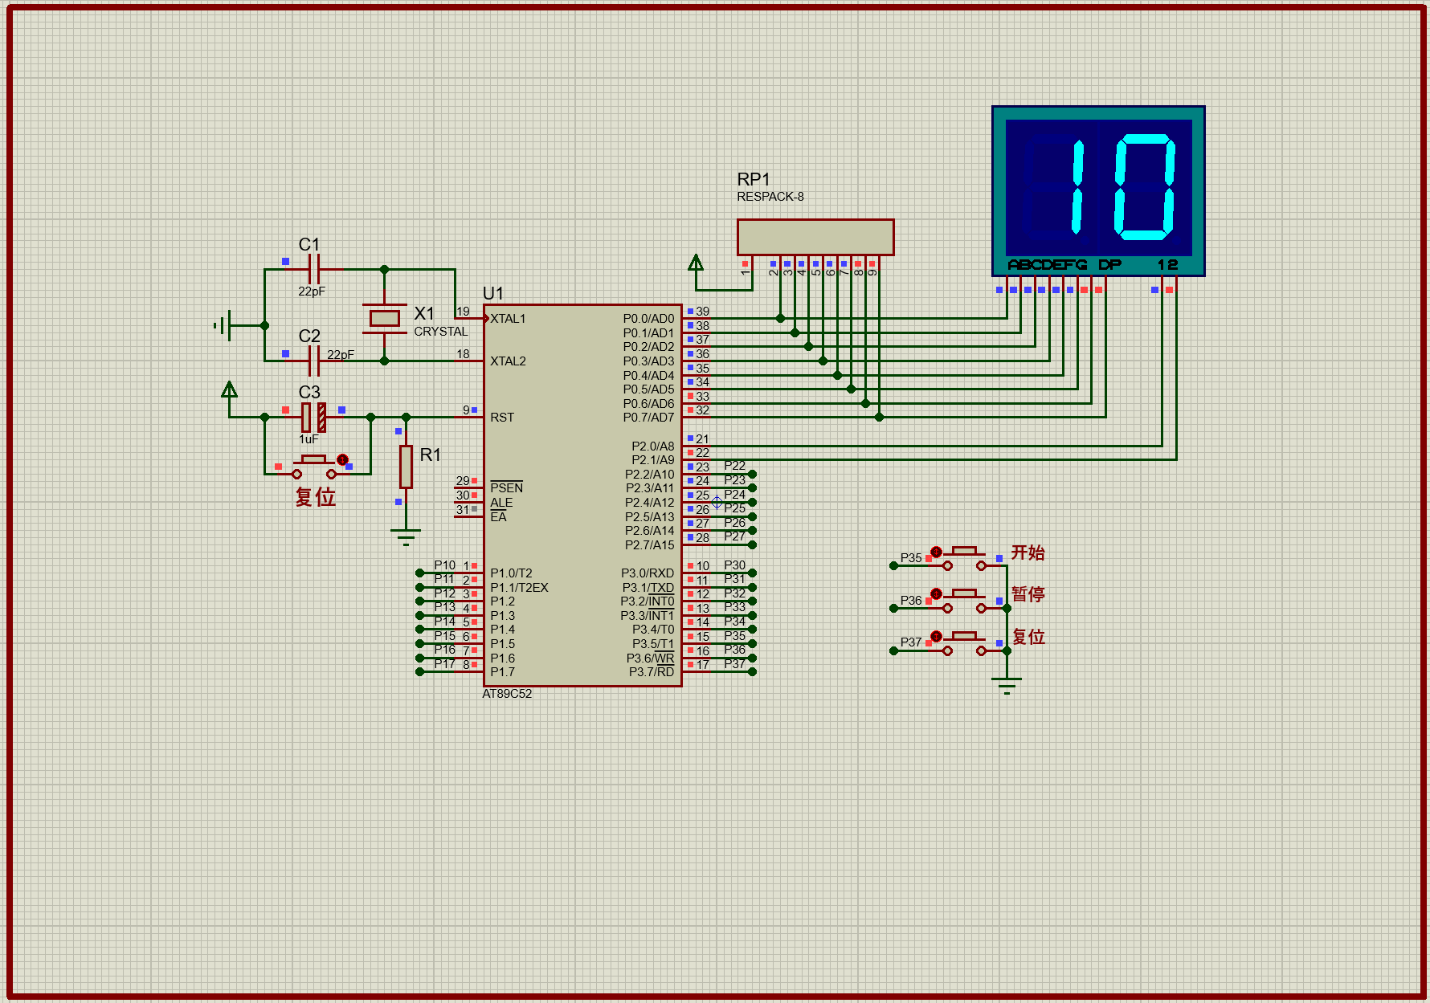Click the P37 terminal label beside the right-hand 复位 button

(x=911, y=642)
